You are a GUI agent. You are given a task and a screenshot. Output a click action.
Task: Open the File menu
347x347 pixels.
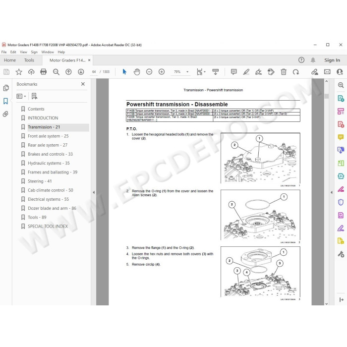coord(4,52)
